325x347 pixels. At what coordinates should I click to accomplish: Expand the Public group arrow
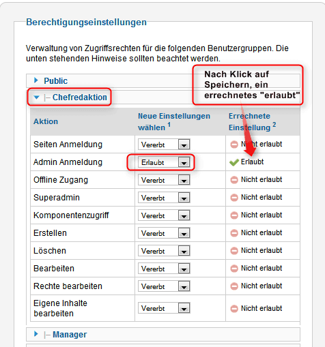(x=36, y=80)
